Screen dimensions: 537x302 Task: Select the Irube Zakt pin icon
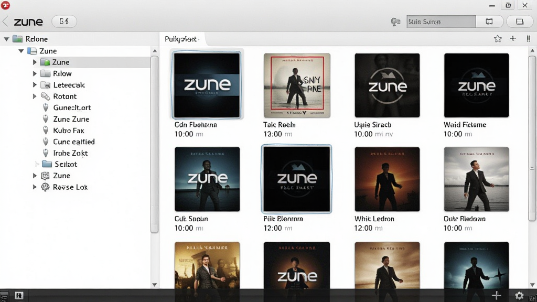pos(46,153)
